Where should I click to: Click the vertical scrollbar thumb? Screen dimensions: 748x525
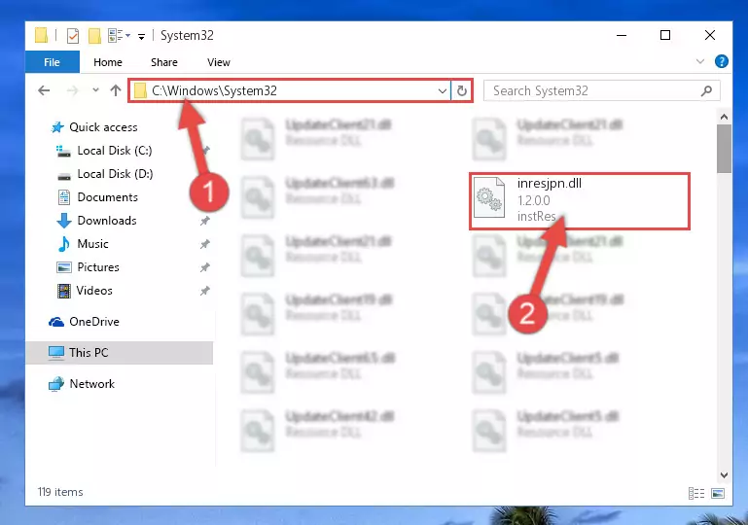pyautogui.click(x=724, y=149)
